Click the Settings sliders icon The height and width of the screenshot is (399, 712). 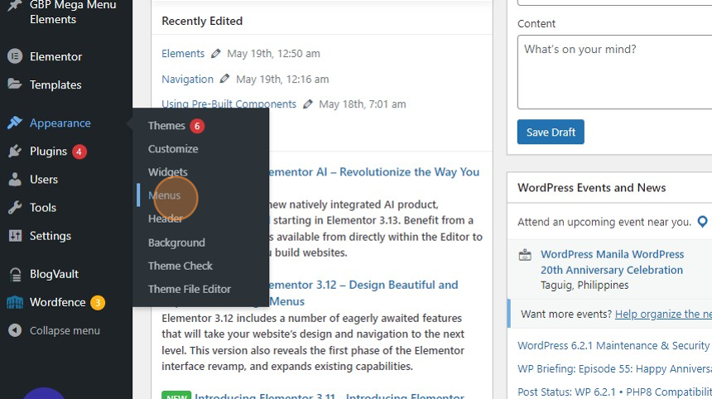point(15,236)
